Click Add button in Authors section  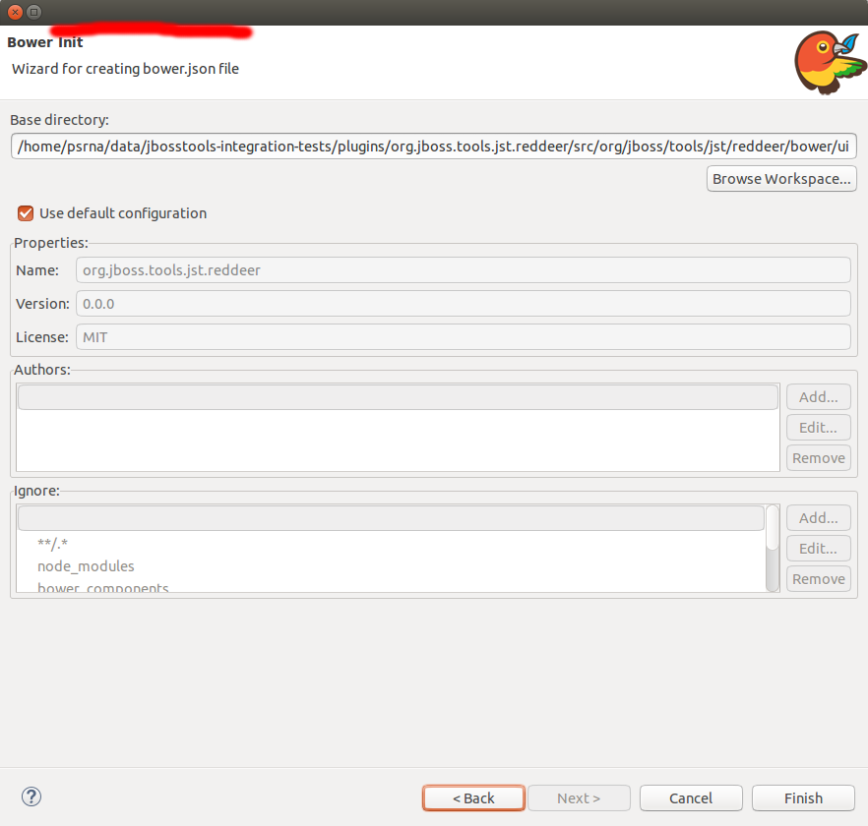818,396
